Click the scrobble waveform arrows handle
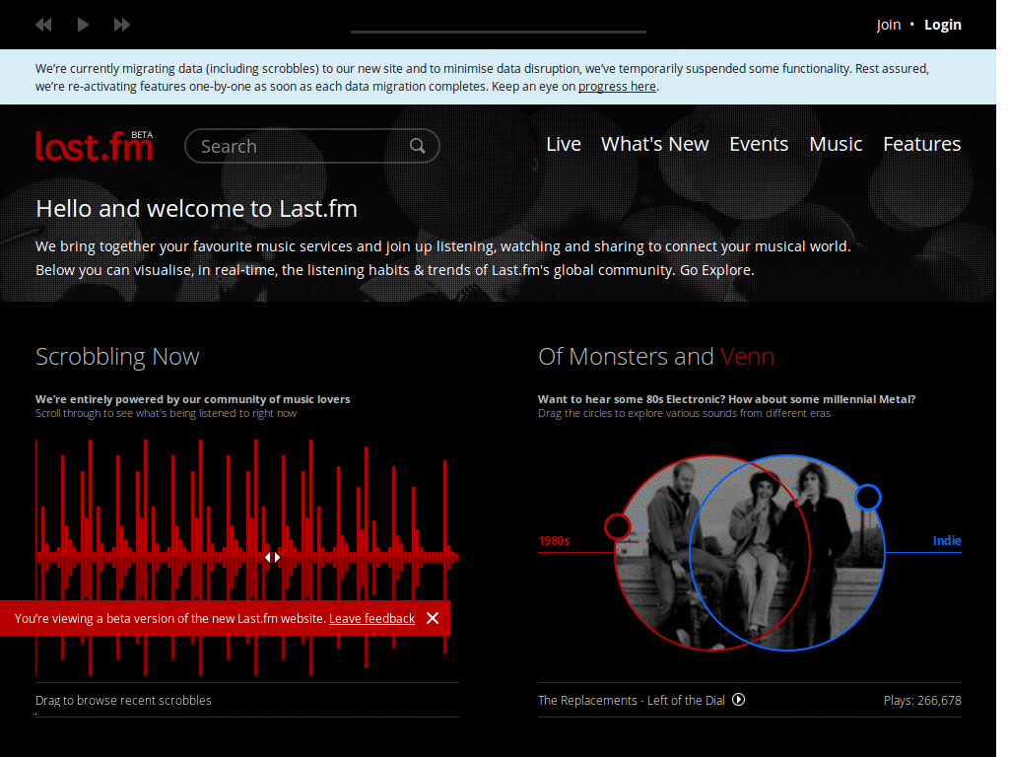The height and width of the screenshot is (757, 1009). [272, 558]
